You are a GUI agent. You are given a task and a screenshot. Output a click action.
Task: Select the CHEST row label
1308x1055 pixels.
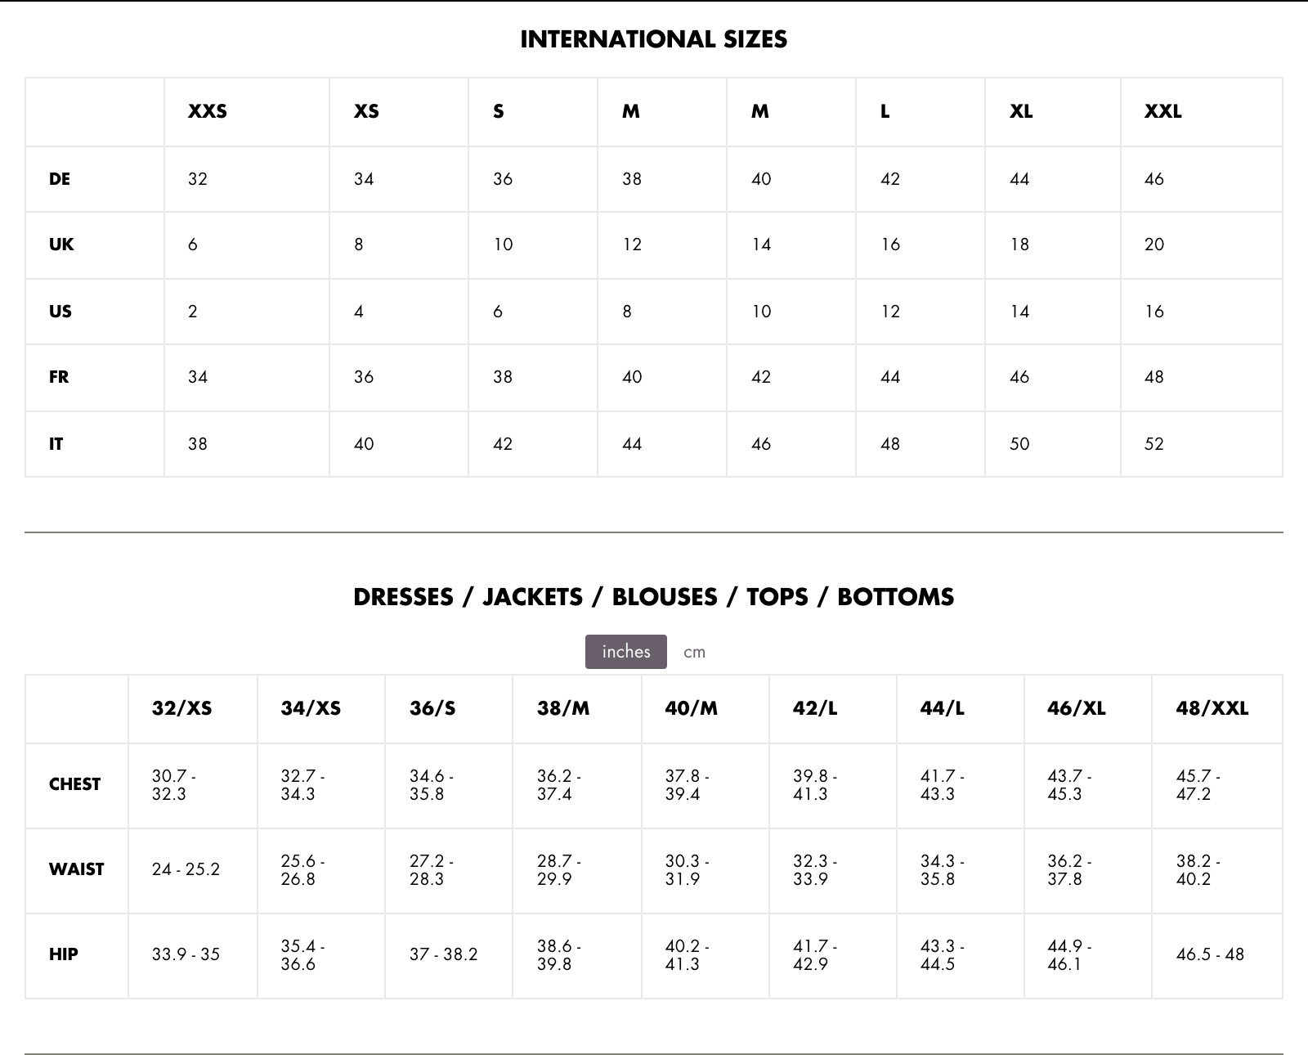point(75,784)
